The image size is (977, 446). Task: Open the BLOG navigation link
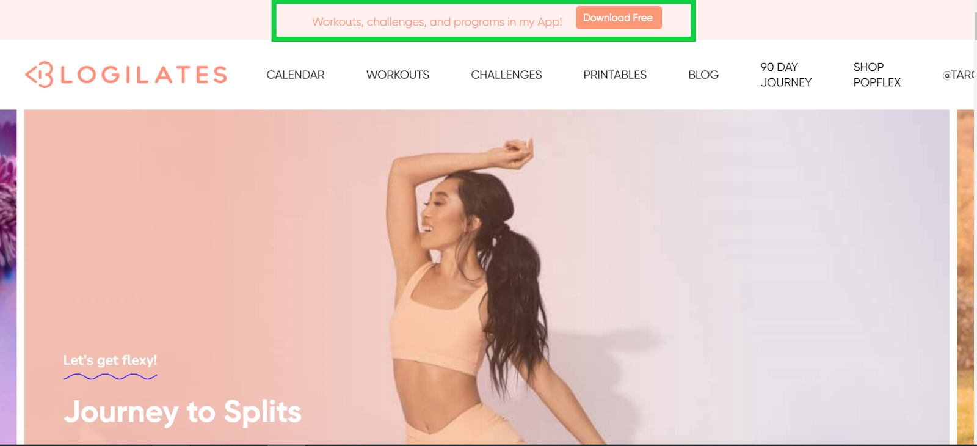[x=703, y=75]
